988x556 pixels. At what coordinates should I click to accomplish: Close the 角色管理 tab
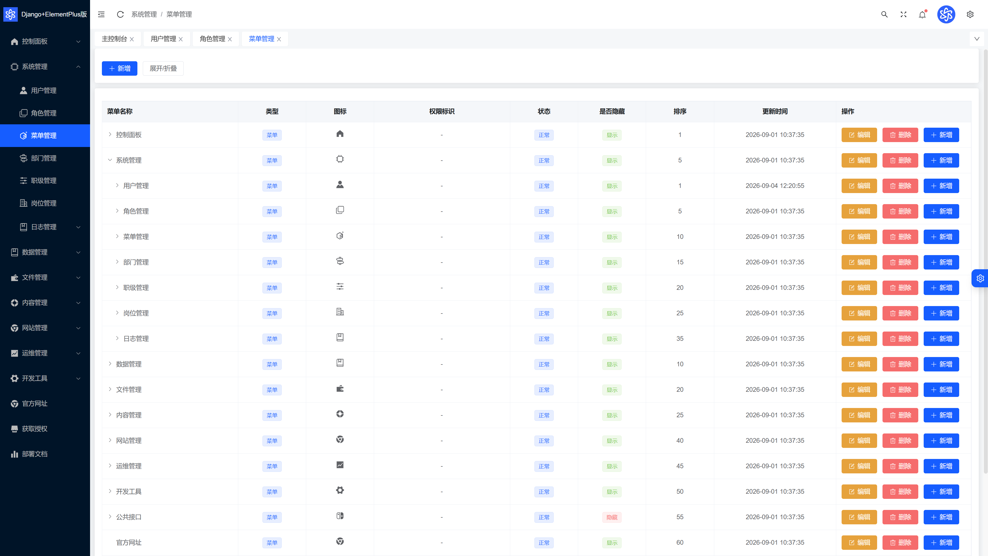230,39
